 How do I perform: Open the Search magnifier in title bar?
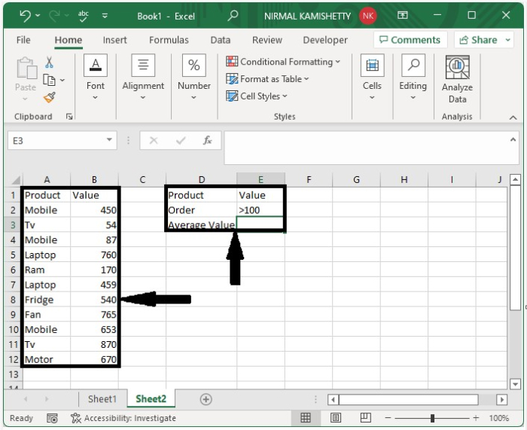[x=233, y=16]
